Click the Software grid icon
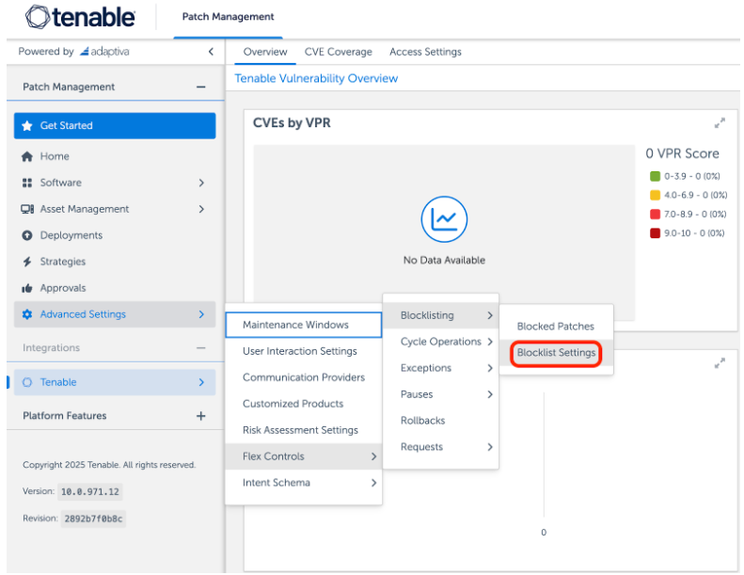 [27, 184]
